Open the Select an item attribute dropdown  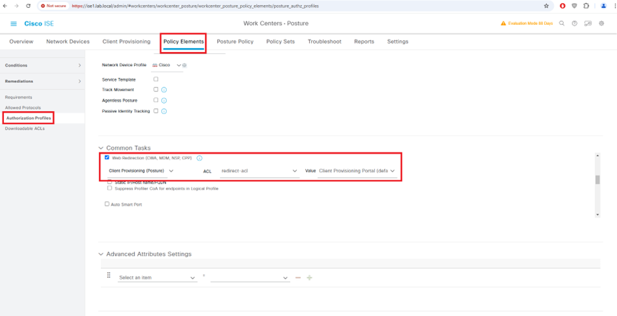pyautogui.click(x=157, y=278)
